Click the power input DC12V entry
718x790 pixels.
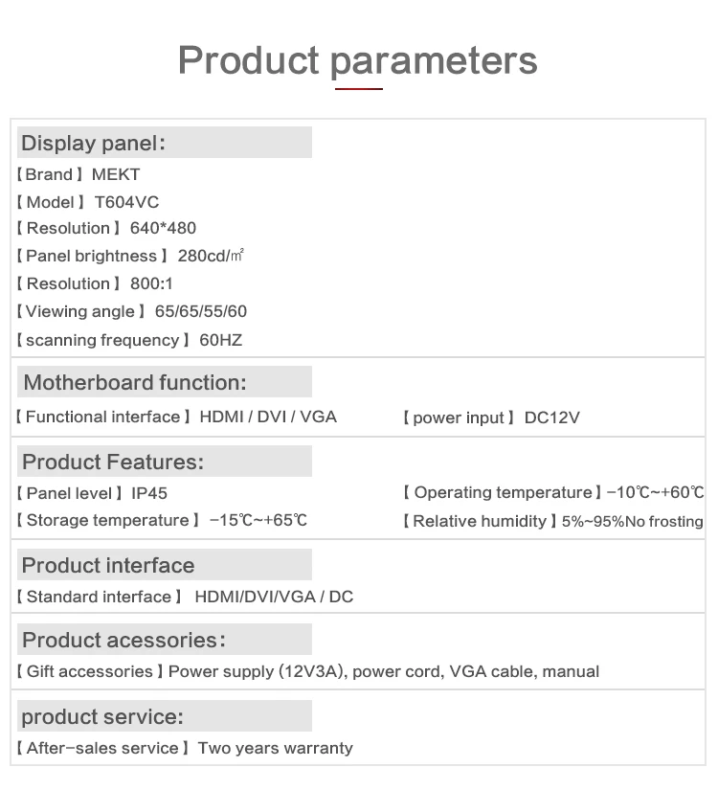491,418
